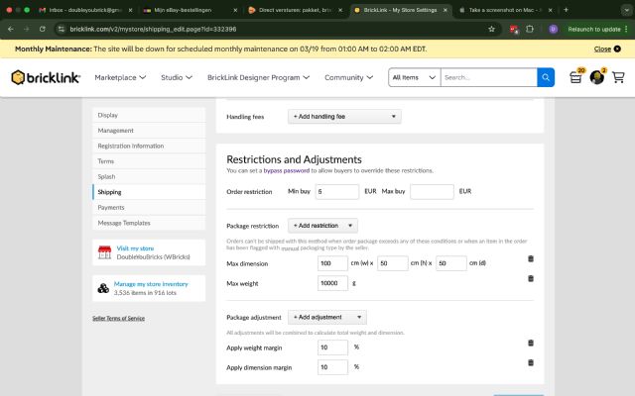Open the Add adjustment dropdown
Viewport: 635px width, 396px height.
327,317
